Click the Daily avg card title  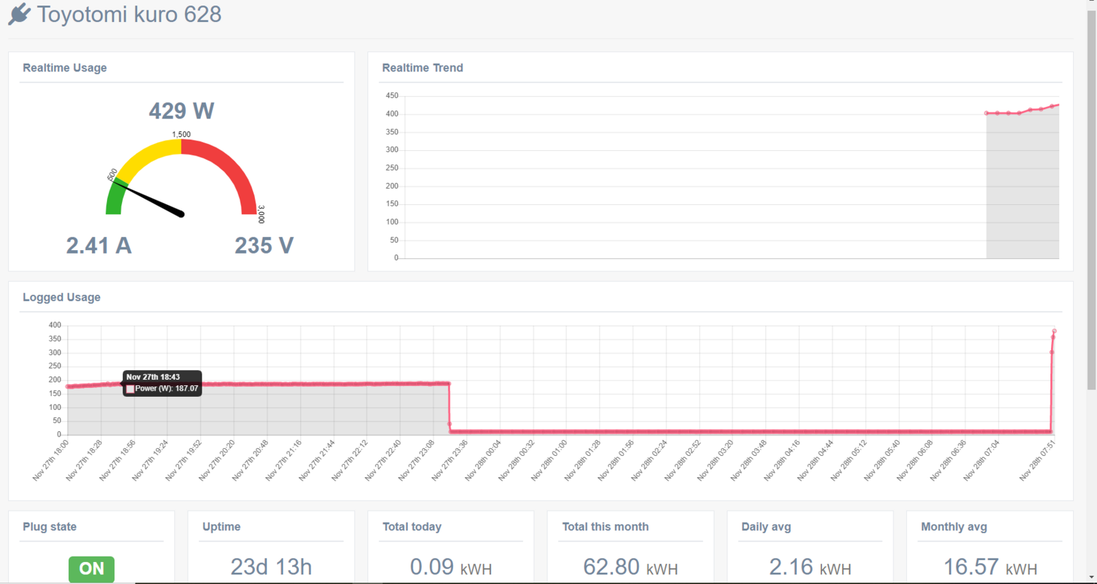767,527
